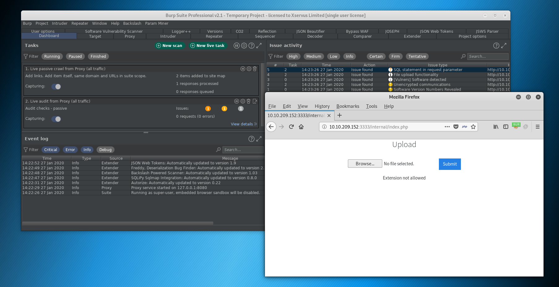Expand the Event log panel
This screenshot has height=287, width=559.
[259, 139]
